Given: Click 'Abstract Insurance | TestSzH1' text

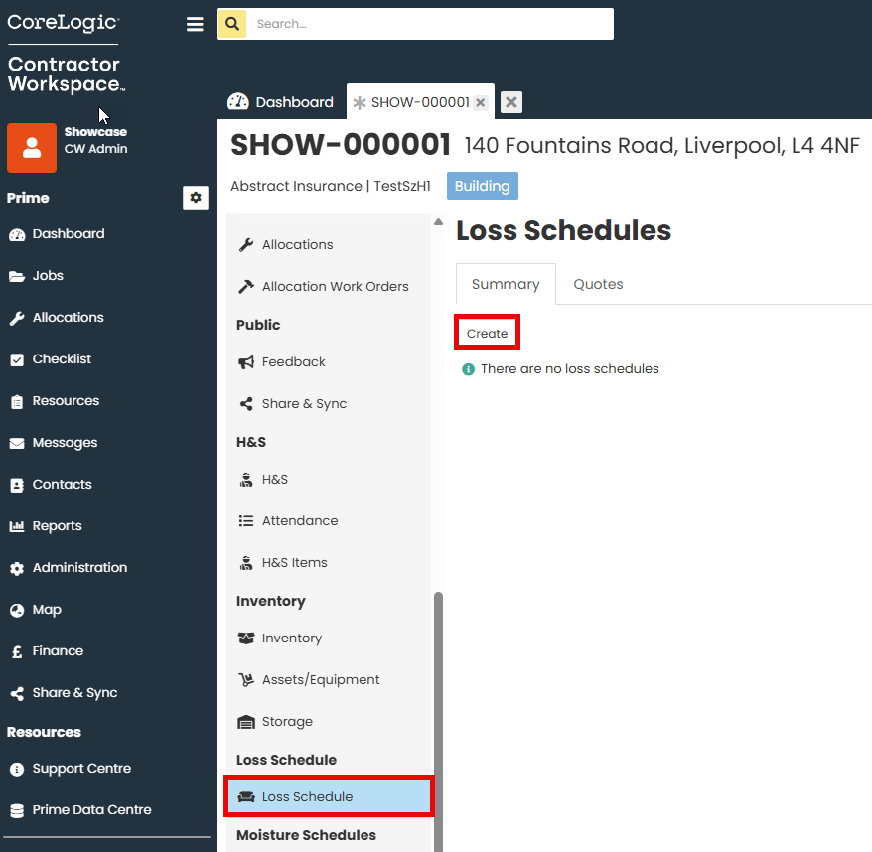Looking at the screenshot, I should coord(331,186).
